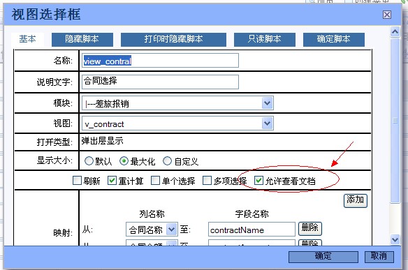
Task: Click the dialog scrollbar down arrow
Action: [395, 239]
